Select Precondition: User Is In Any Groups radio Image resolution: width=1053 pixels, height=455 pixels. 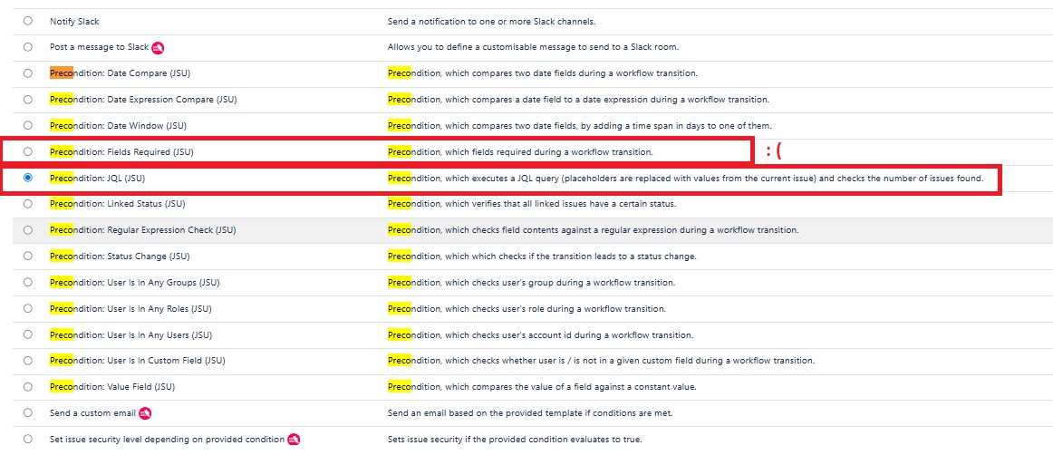pos(27,282)
